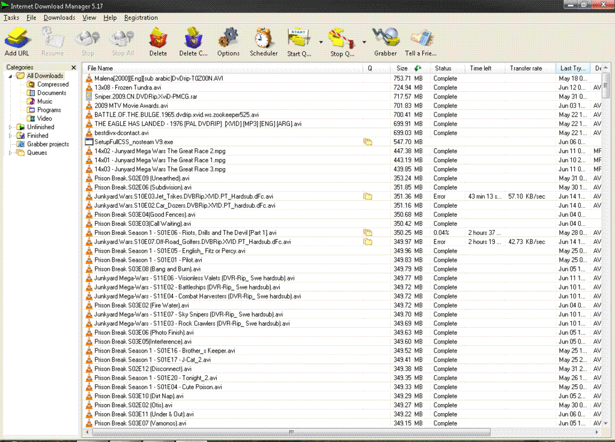The width and height of the screenshot is (615, 442).
Task: Click queue icon on S01E06 Riots row
Action: click(368, 232)
